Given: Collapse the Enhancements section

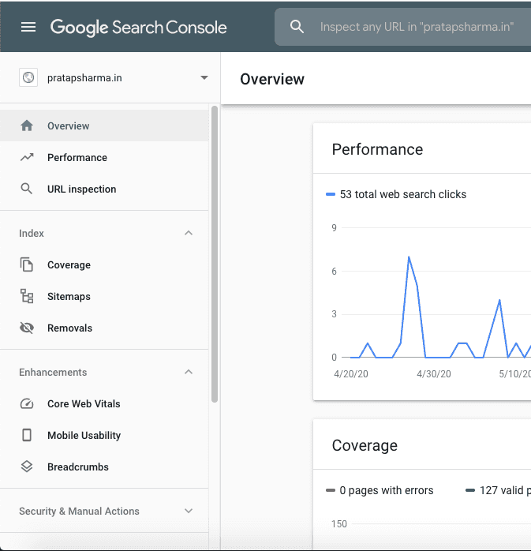Looking at the screenshot, I should pos(189,372).
